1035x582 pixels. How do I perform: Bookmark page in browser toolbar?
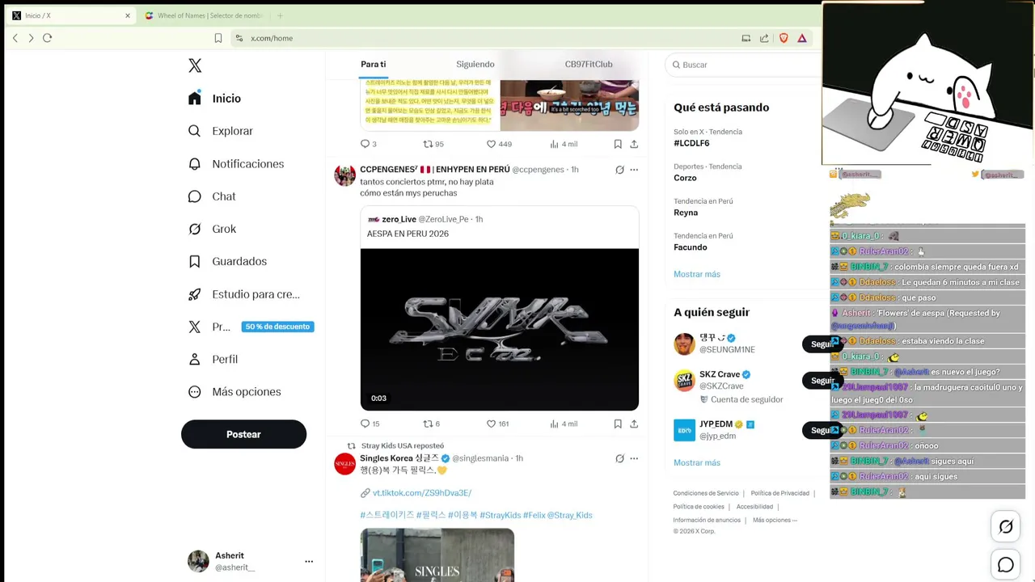click(x=218, y=38)
